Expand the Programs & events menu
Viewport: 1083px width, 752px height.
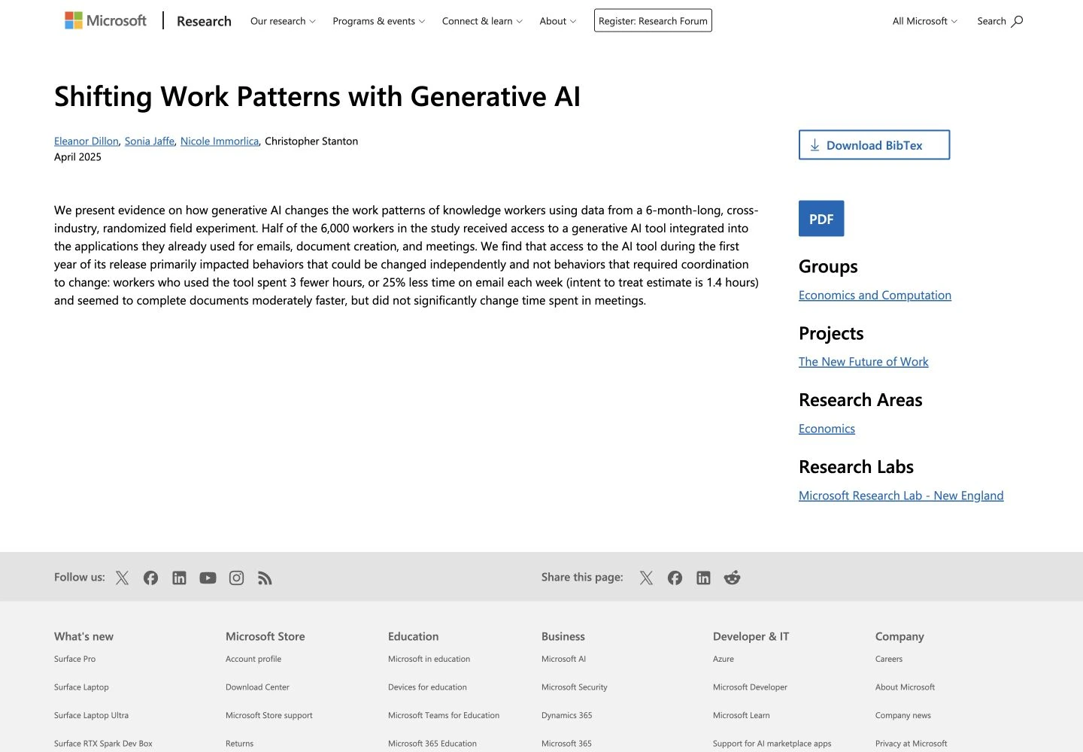[x=378, y=21]
